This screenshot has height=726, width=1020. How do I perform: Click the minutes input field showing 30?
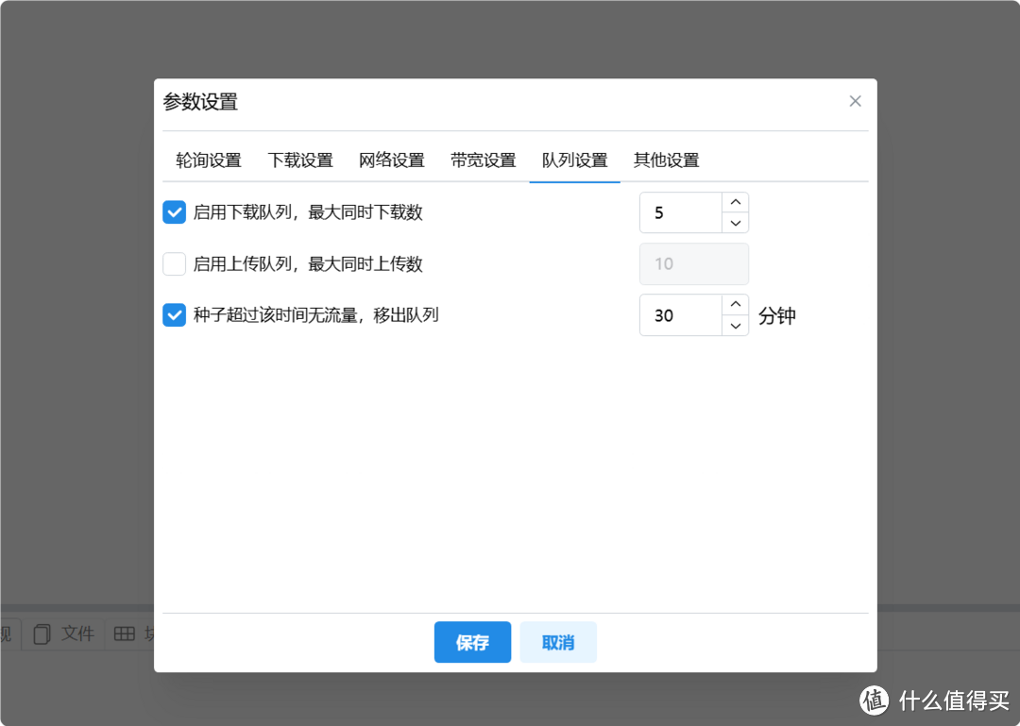pyautogui.click(x=682, y=315)
